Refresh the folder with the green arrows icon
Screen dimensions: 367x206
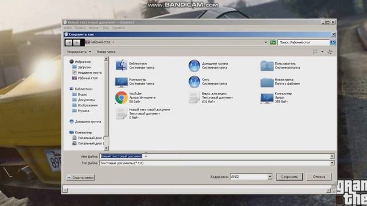point(273,42)
